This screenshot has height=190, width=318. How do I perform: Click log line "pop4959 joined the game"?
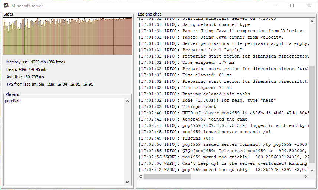tap(193, 119)
